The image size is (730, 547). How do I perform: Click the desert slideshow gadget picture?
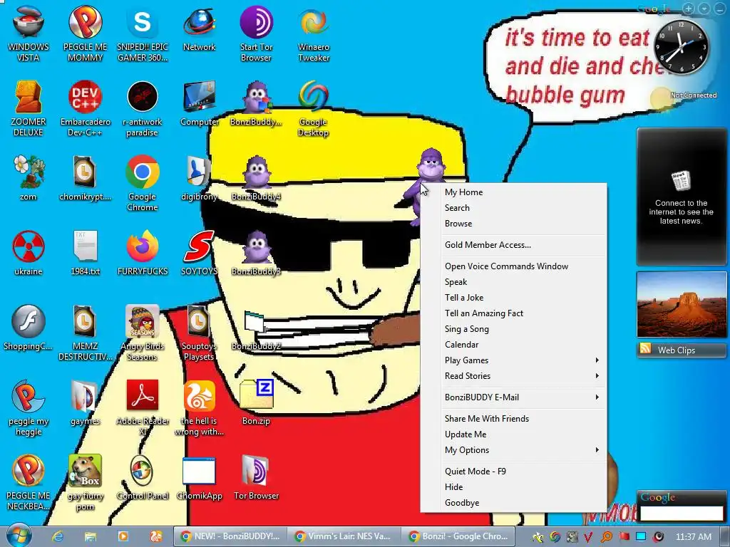(681, 305)
